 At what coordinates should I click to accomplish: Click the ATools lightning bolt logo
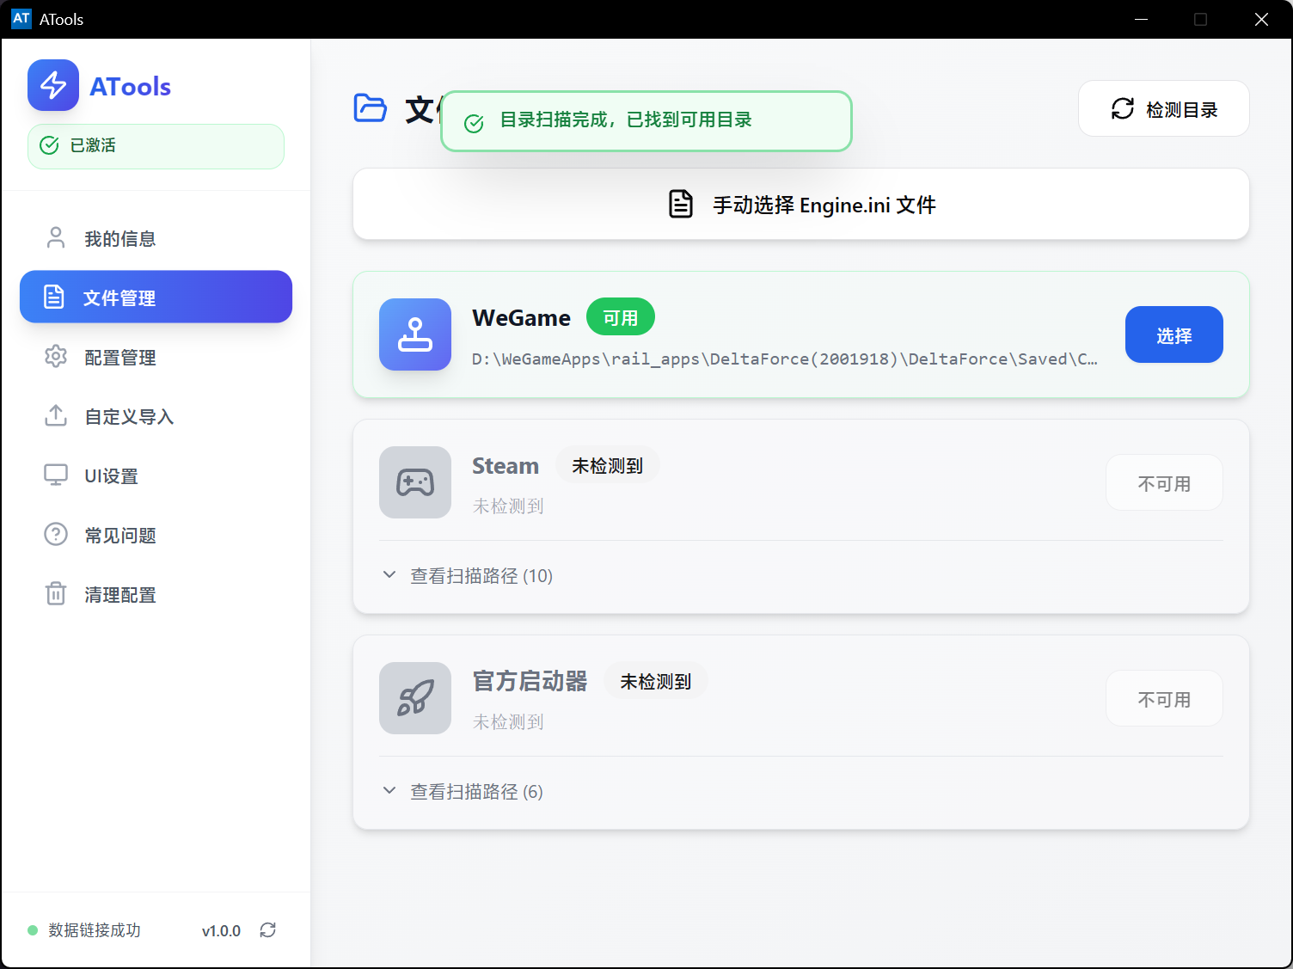tap(53, 85)
